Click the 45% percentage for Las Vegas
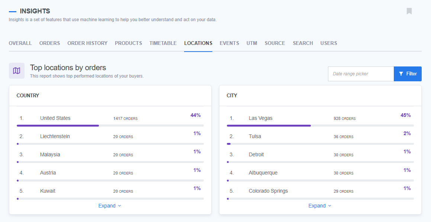431x222 pixels. pos(406,115)
